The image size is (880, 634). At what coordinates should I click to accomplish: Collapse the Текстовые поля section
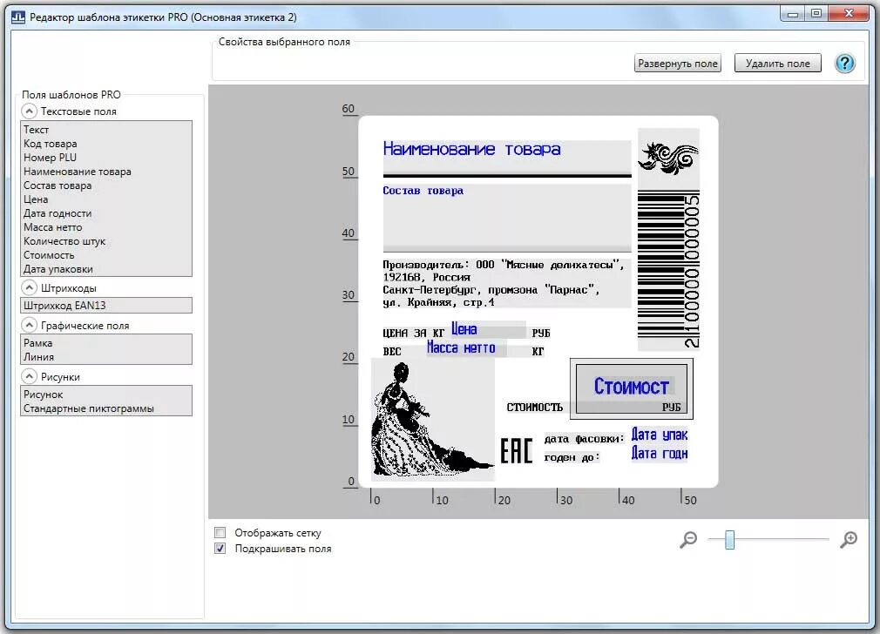click(x=29, y=111)
